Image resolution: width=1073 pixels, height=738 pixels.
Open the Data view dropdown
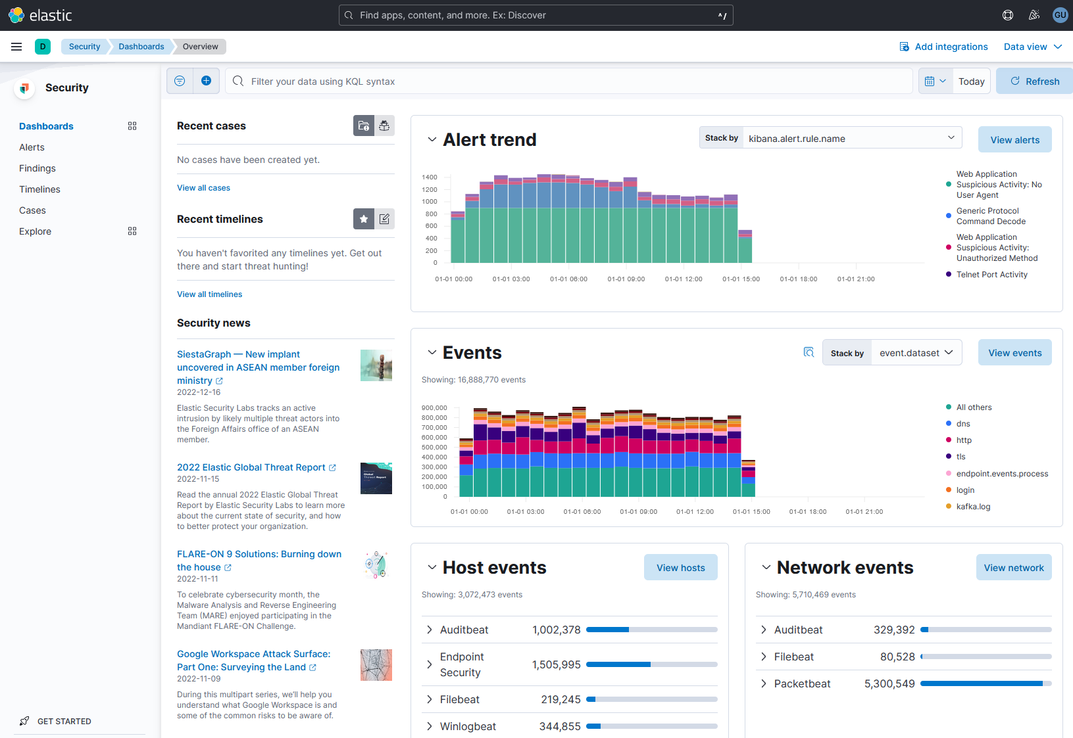pyautogui.click(x=1033, y=47)
